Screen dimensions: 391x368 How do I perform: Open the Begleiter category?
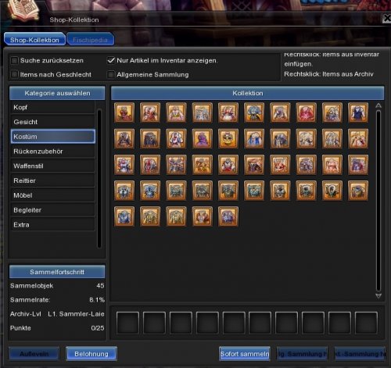tap(52, 210)
